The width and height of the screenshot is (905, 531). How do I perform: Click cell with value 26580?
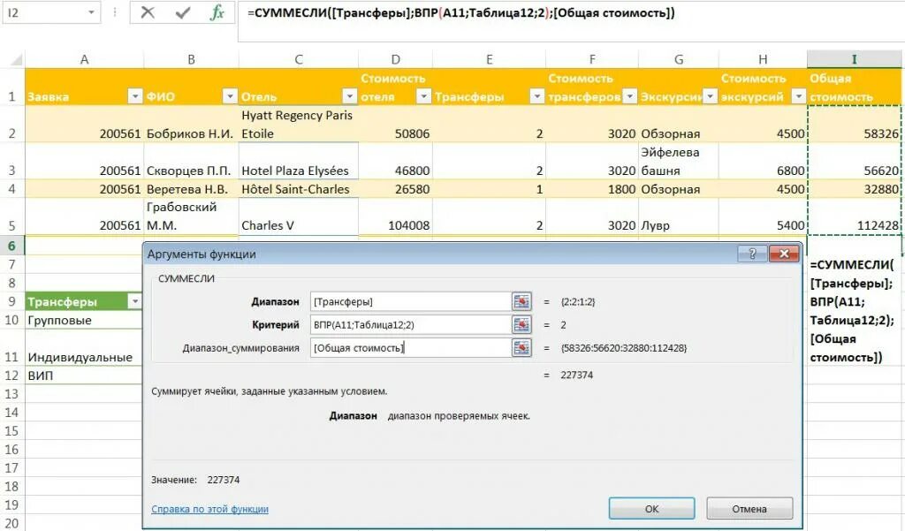point(395,189)
